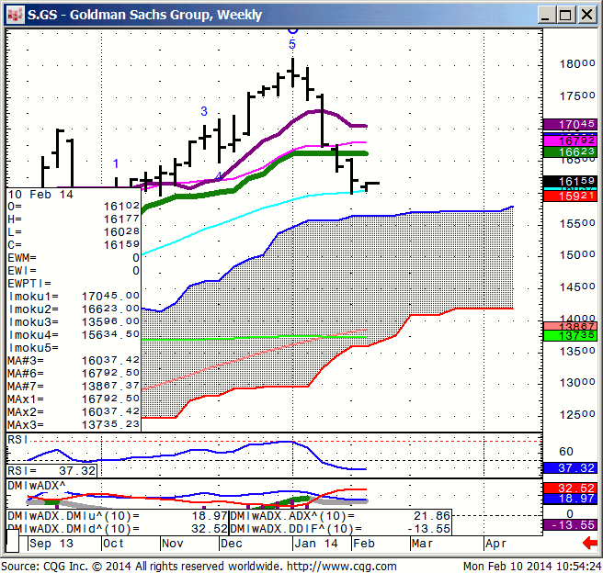Select the magenta 16792 price tag
The height and width of the screenshot is (573, 603).
tap(570, 140)
